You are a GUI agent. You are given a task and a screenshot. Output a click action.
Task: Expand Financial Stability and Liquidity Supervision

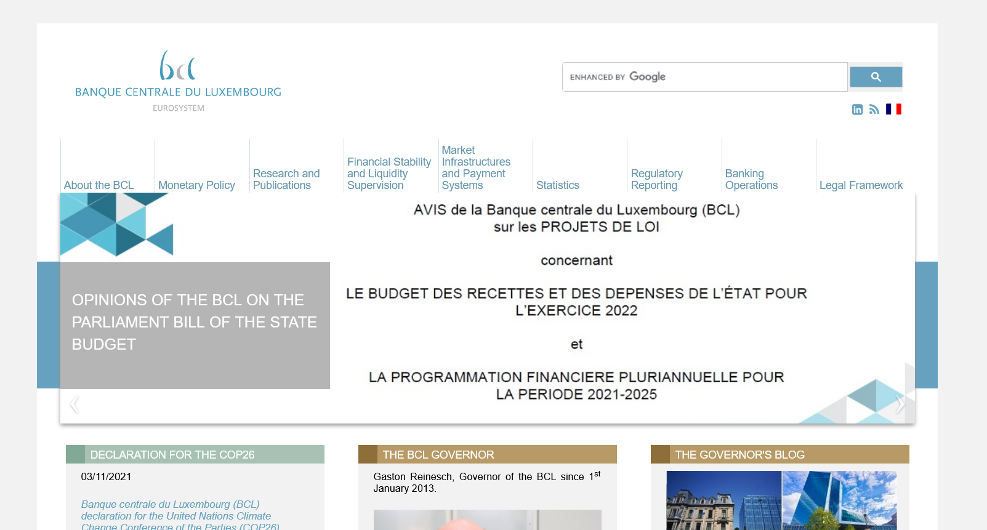(x=389, y=174)
